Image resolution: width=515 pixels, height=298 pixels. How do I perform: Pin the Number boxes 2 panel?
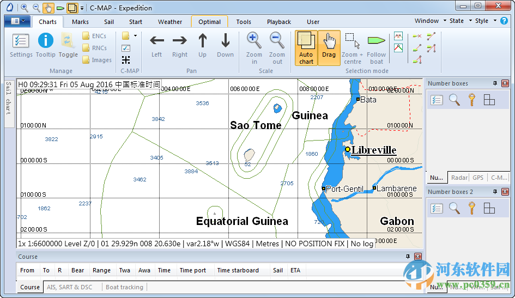(x=495, y=192)
